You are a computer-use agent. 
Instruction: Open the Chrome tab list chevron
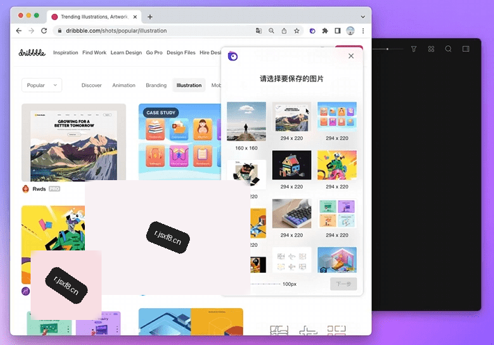(x=362, y=17)
